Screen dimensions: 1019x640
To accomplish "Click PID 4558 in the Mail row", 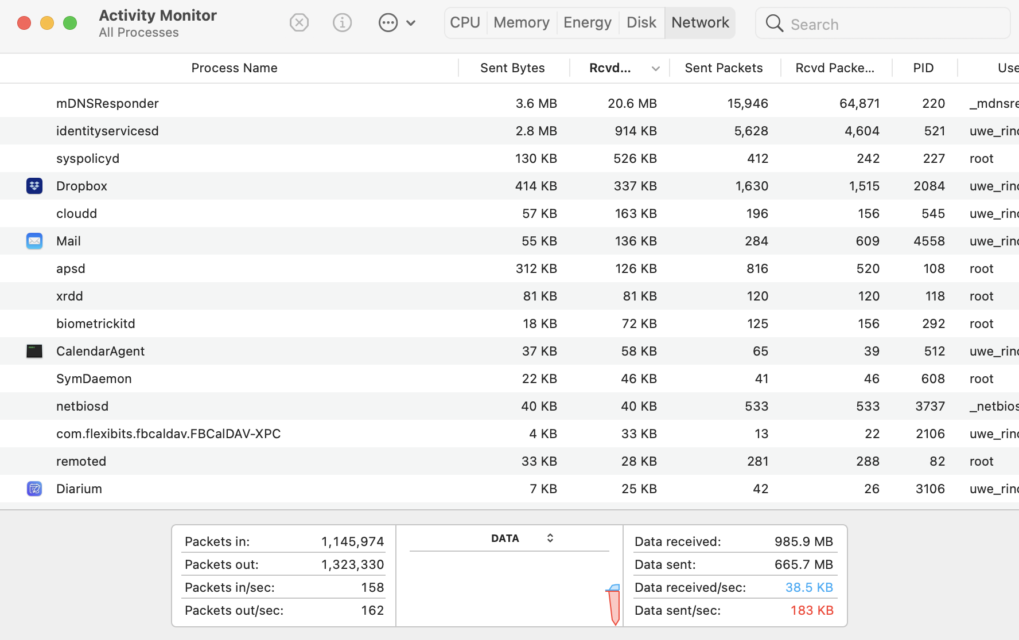I will pos(929,241).
